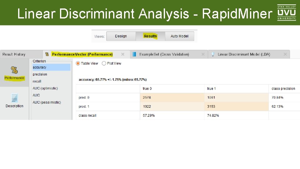Click the ExampleSet table icon

134,54
